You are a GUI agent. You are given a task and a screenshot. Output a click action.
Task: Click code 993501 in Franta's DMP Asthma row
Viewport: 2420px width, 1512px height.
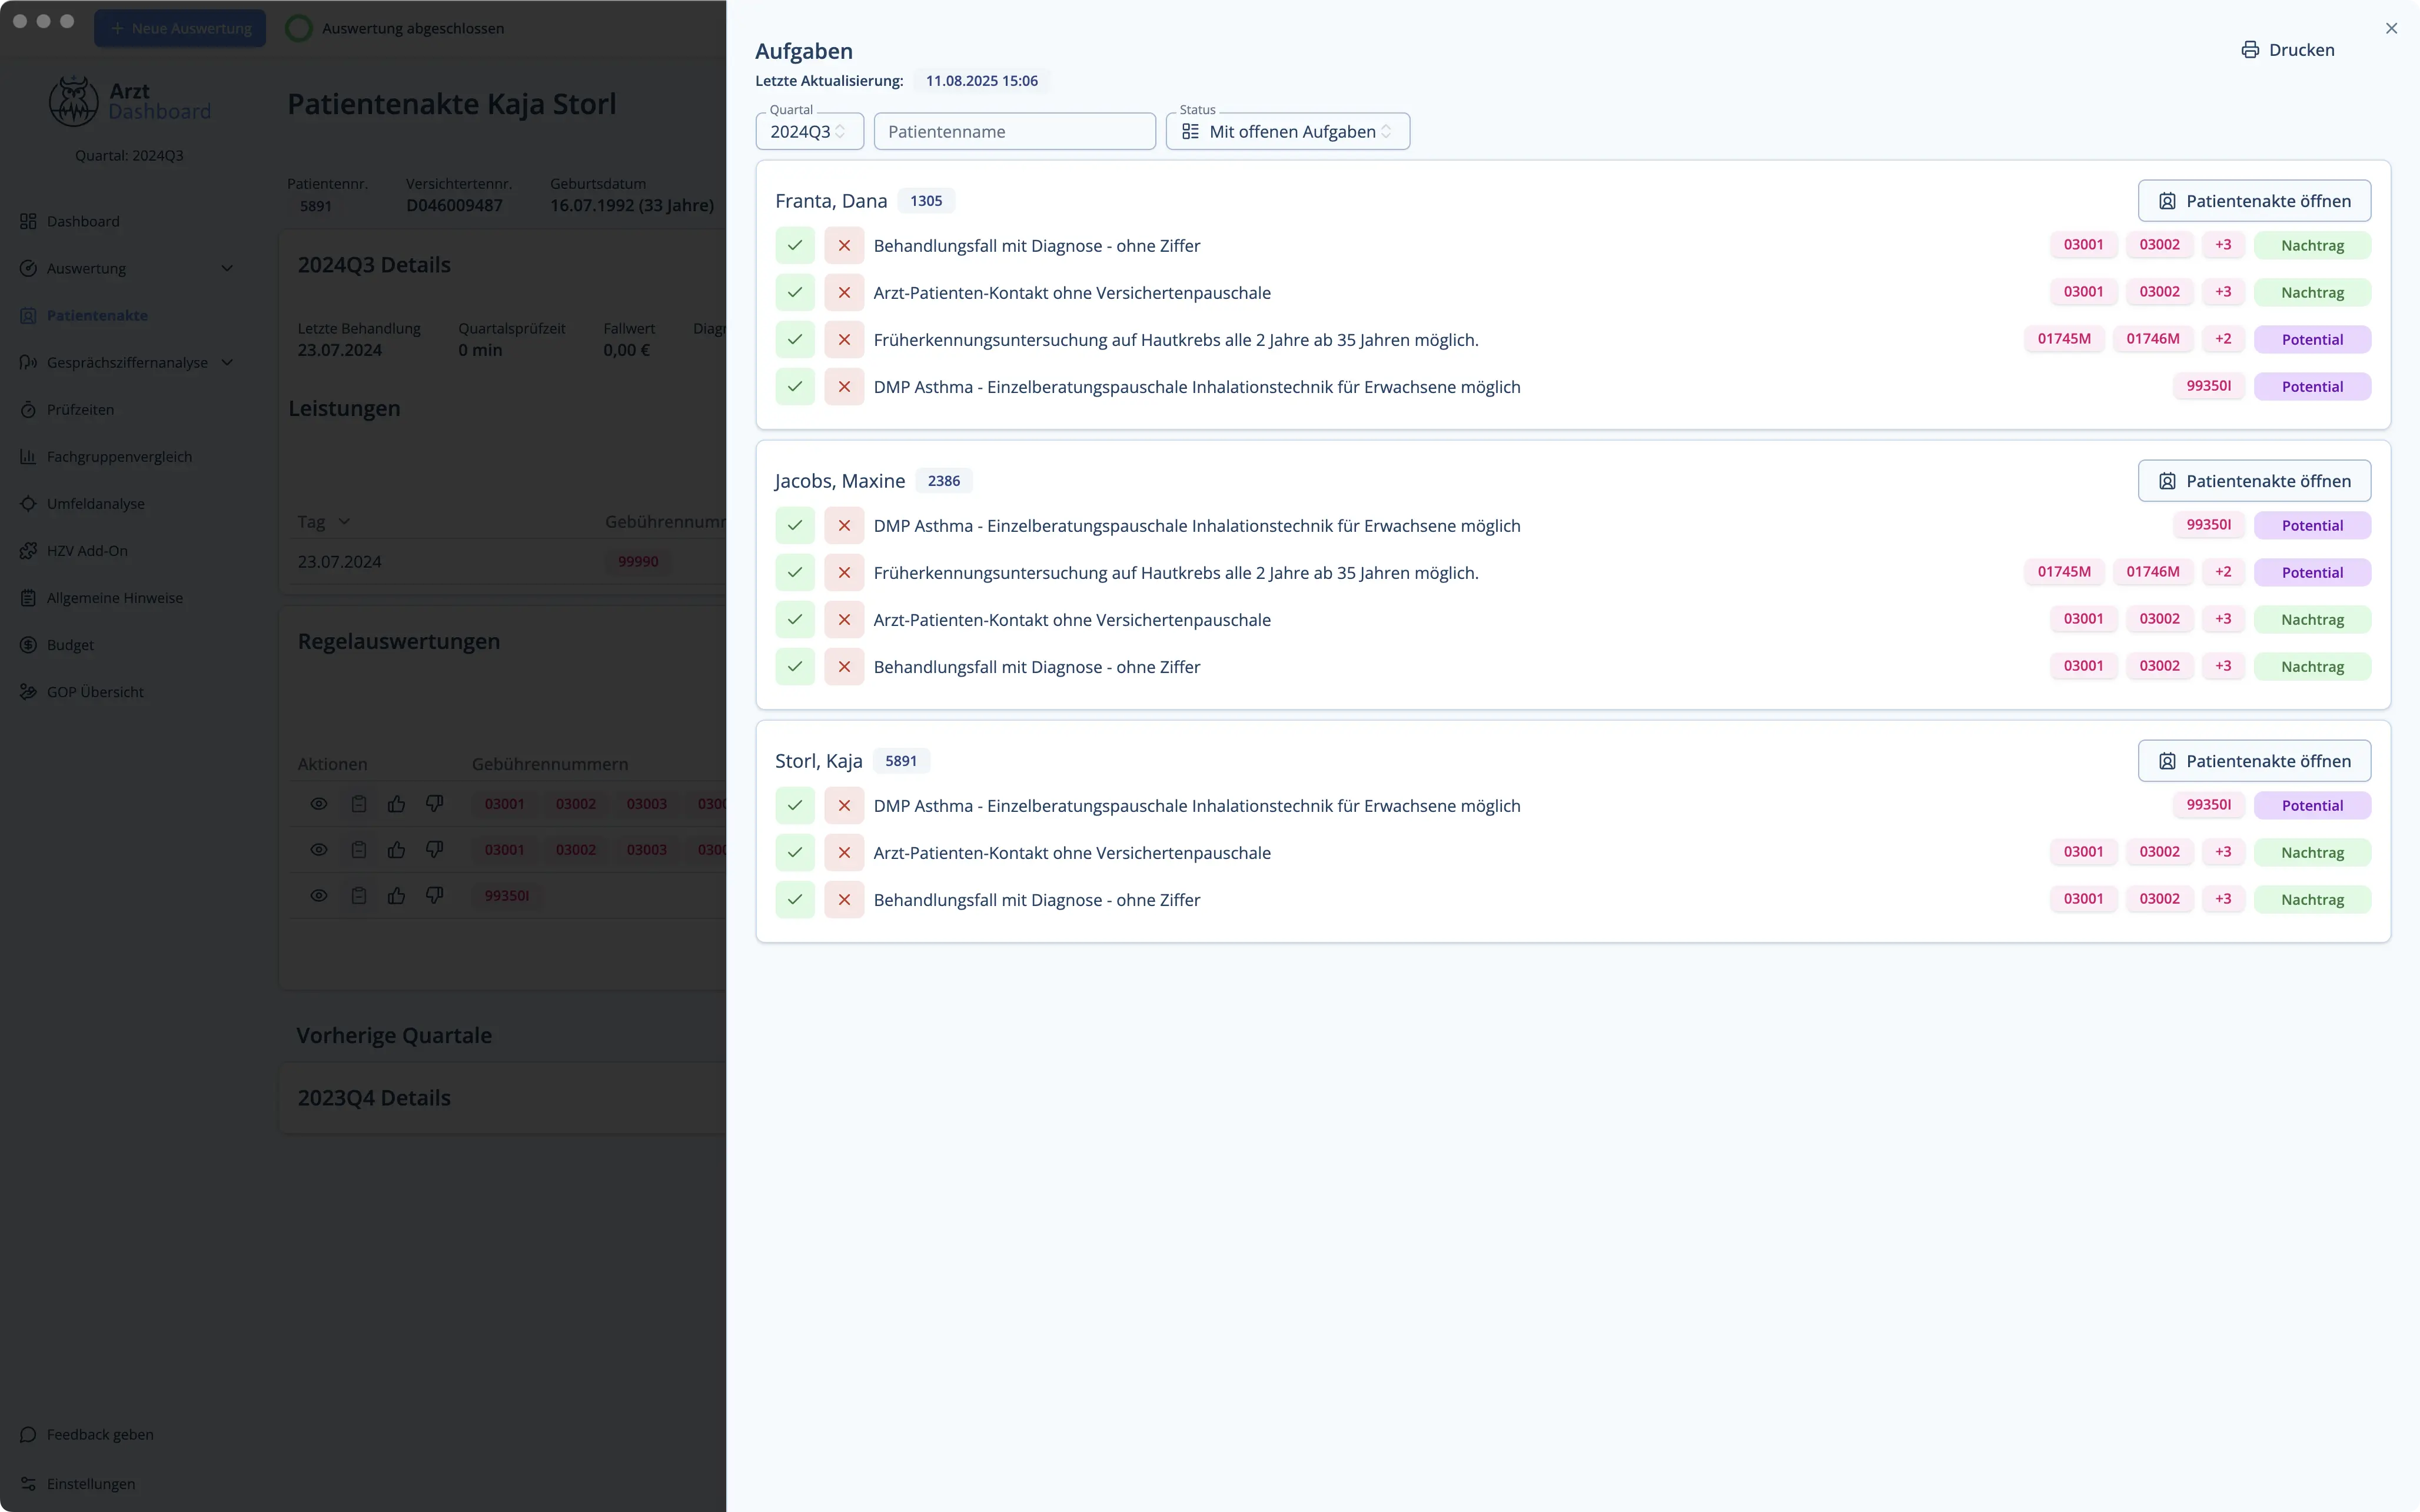[2208, 386]
